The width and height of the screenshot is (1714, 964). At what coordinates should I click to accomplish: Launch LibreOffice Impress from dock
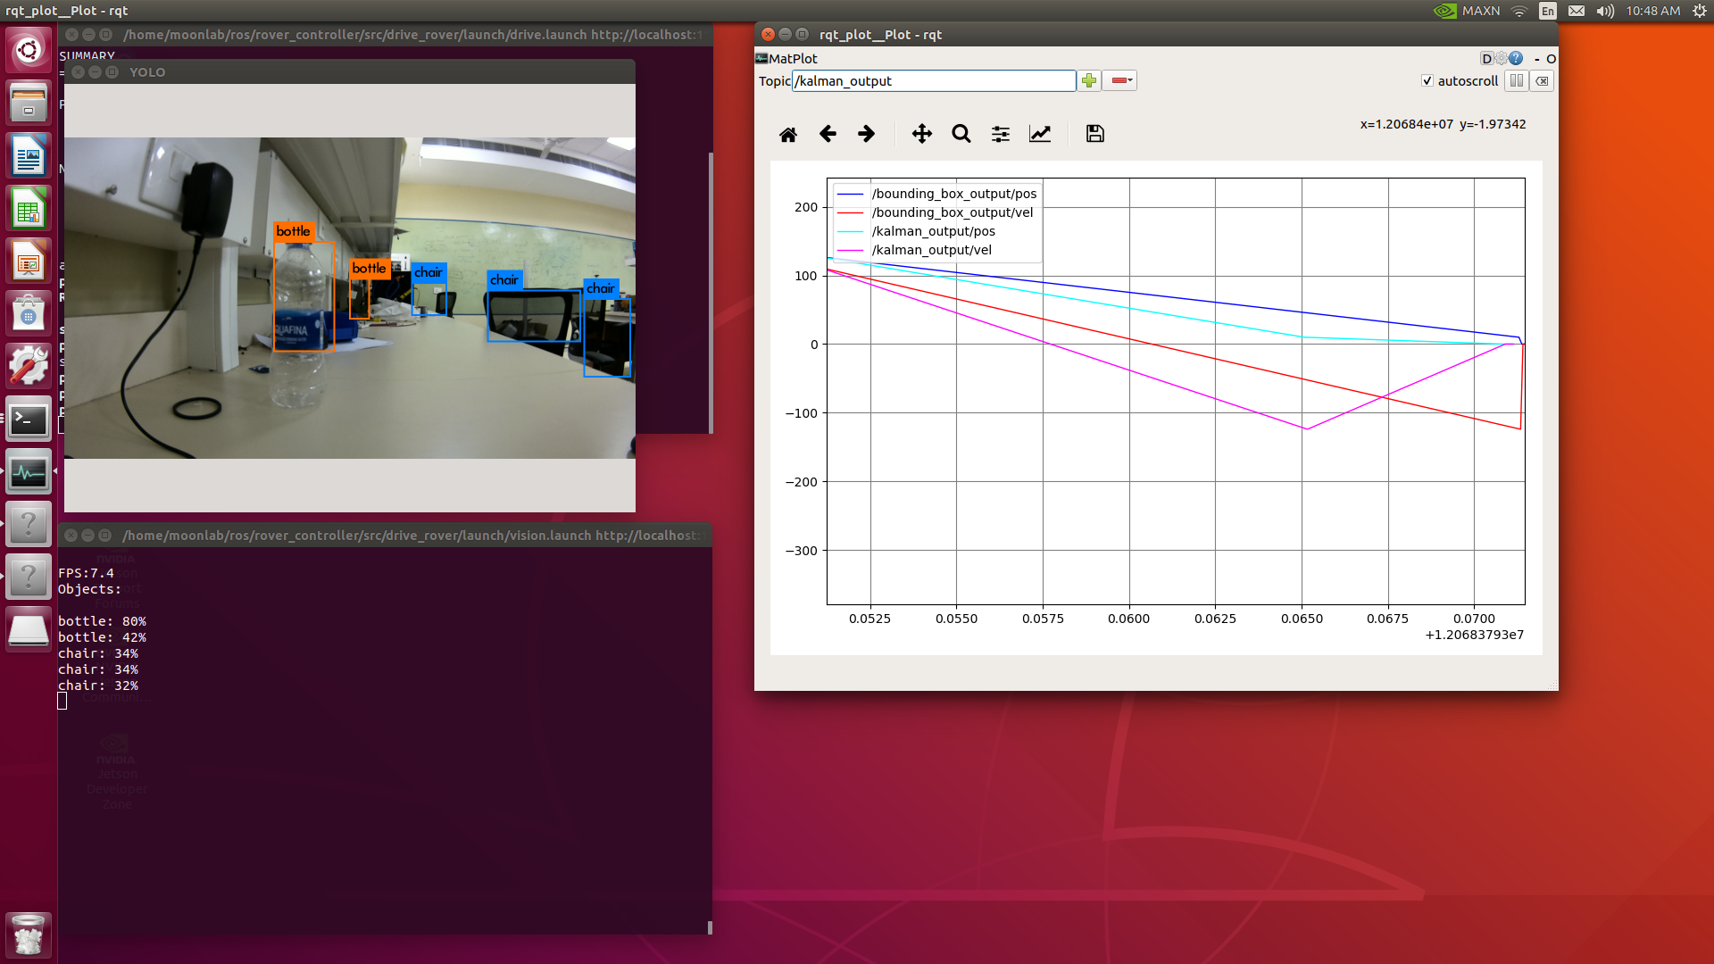click(29, 262)
